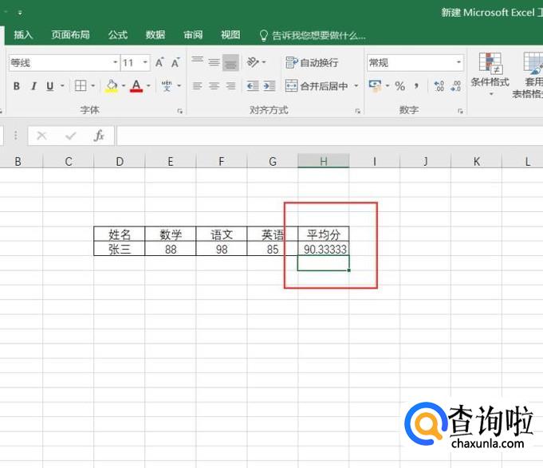Click the center align text icon

tap(214, 86)
